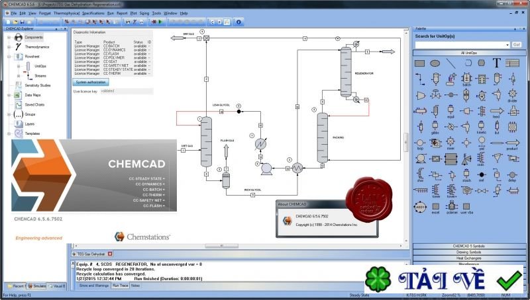This screenshot has height=300, width=530.
Task: Expand the Components node in CHEMCAD Explorer
Action: coord(9,38)
